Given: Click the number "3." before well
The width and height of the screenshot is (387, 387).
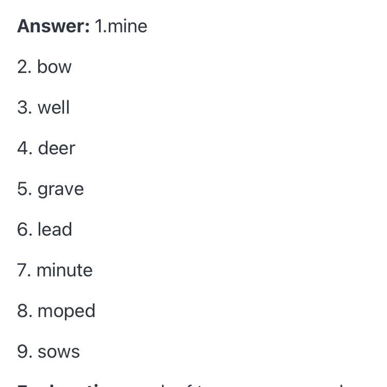Looking at the screenshot, I should [x=24, y=108].
